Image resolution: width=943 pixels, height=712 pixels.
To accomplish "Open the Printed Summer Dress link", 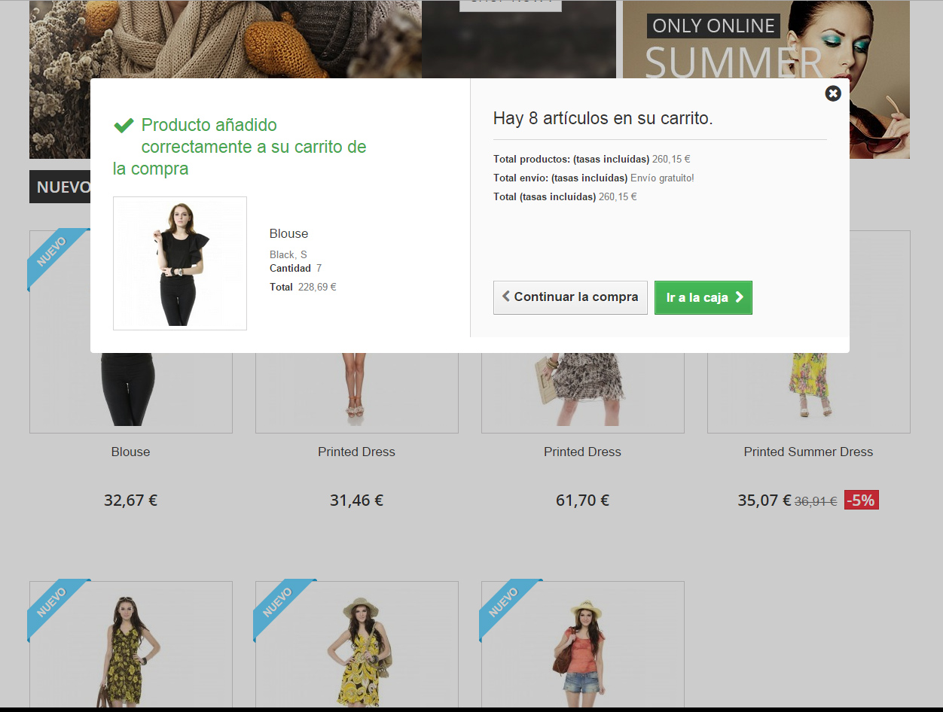I will click(x=808, y=452).
